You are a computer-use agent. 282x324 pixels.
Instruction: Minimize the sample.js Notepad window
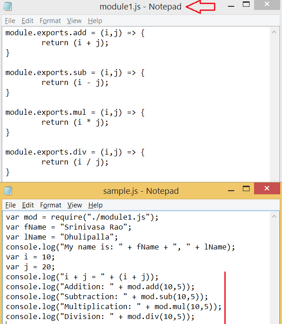tap(231, 191)
